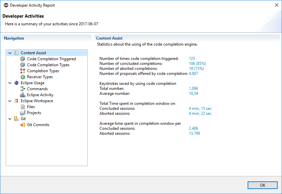Click the Projects folder icon
Viewport: 282px width, 194px height.
23,113
